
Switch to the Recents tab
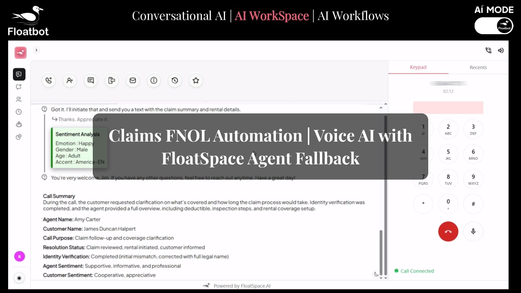pos(478,67)
